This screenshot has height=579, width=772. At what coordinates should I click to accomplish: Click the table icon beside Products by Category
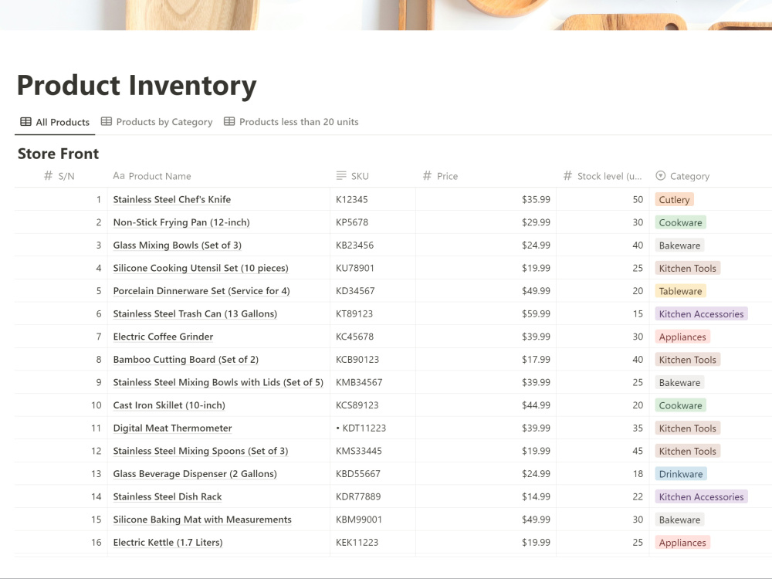(107, 122)
